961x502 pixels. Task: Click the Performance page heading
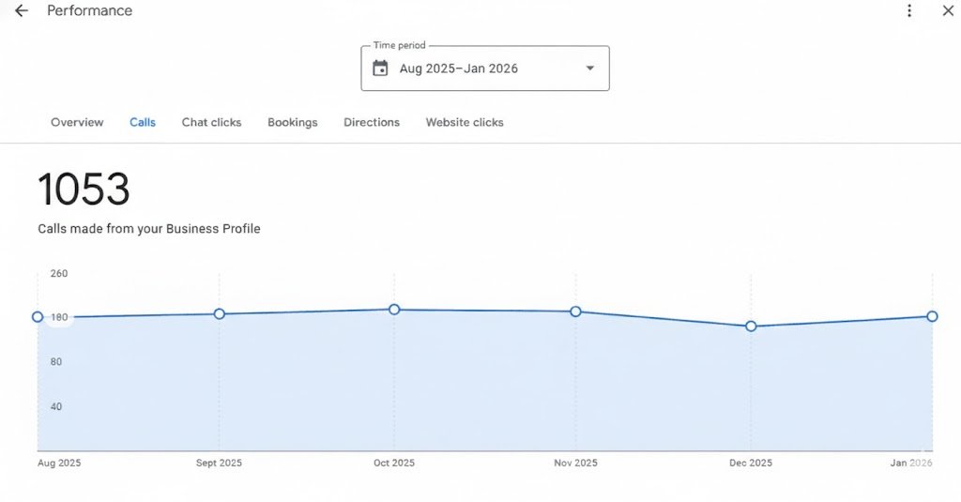90,11
